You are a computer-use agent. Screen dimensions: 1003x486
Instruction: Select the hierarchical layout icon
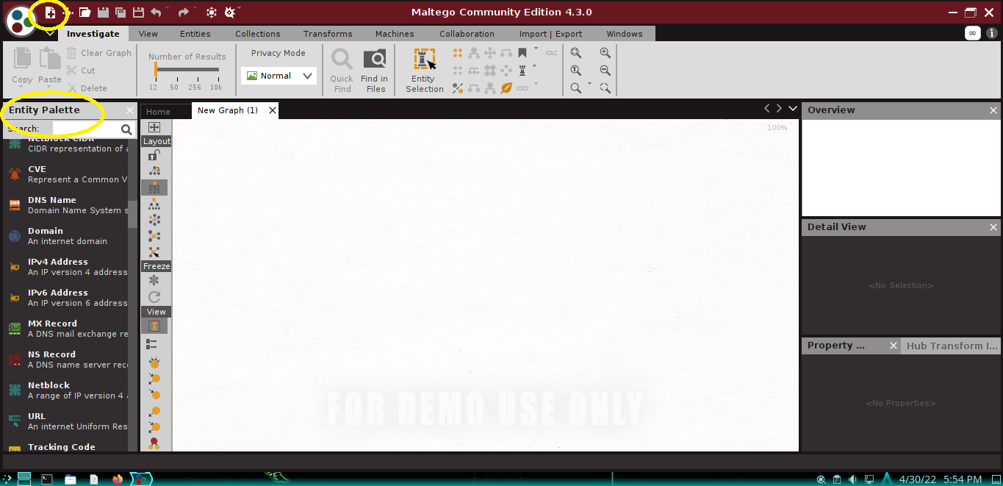point(154,204)
